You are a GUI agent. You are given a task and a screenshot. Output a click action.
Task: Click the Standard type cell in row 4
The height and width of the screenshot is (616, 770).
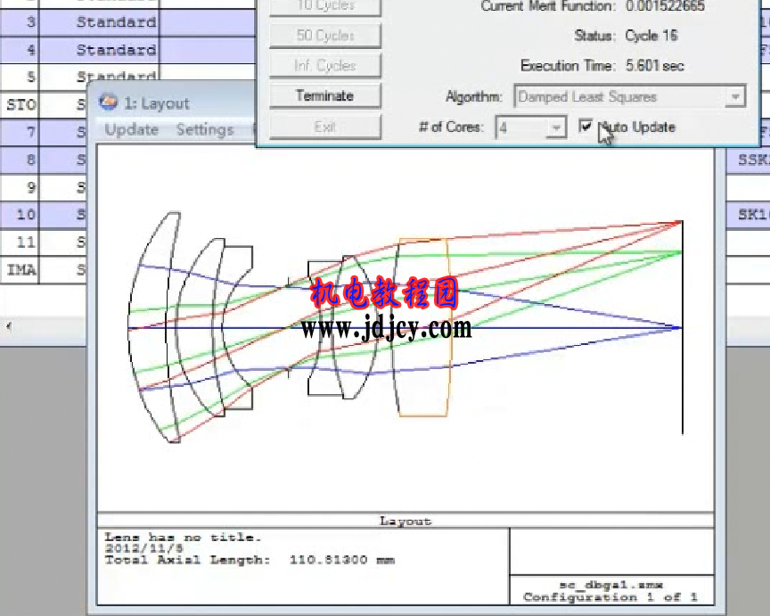point(100,50)
